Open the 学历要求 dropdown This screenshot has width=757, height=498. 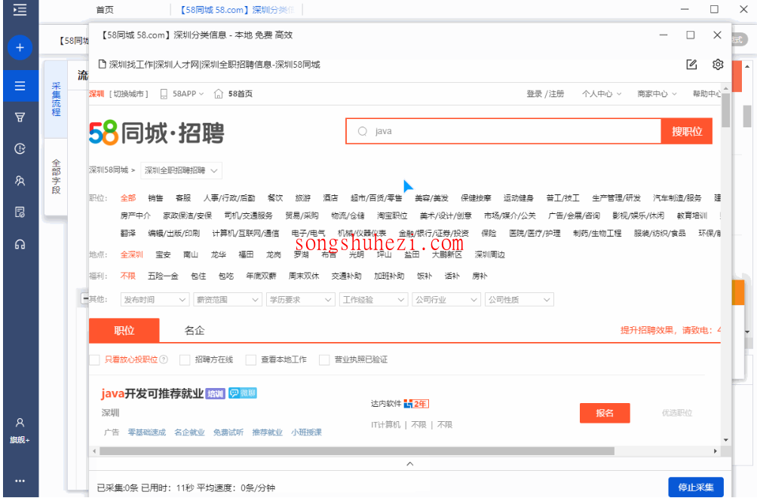coord(300,300)
